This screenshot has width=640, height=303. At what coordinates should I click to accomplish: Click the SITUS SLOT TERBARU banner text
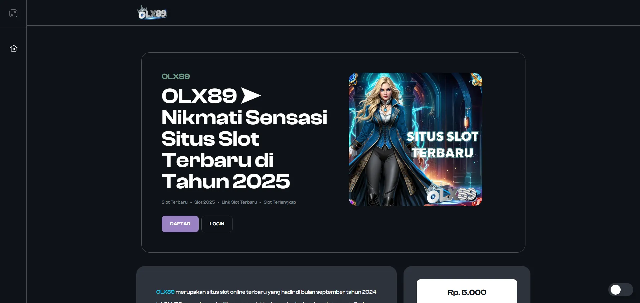coord(442,145)
